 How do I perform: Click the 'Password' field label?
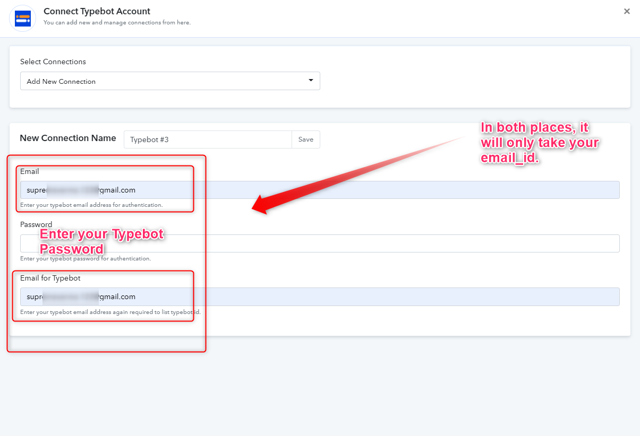36,224
